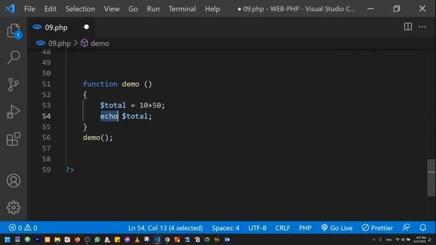
Task: Click the Split Editor Right icon
Action: tap(408, 27)
